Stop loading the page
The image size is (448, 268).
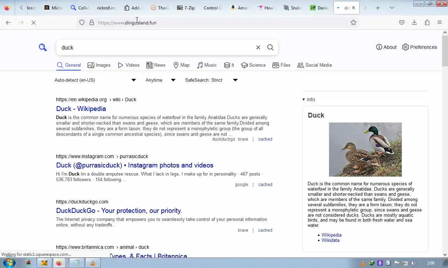pos(34,23)
